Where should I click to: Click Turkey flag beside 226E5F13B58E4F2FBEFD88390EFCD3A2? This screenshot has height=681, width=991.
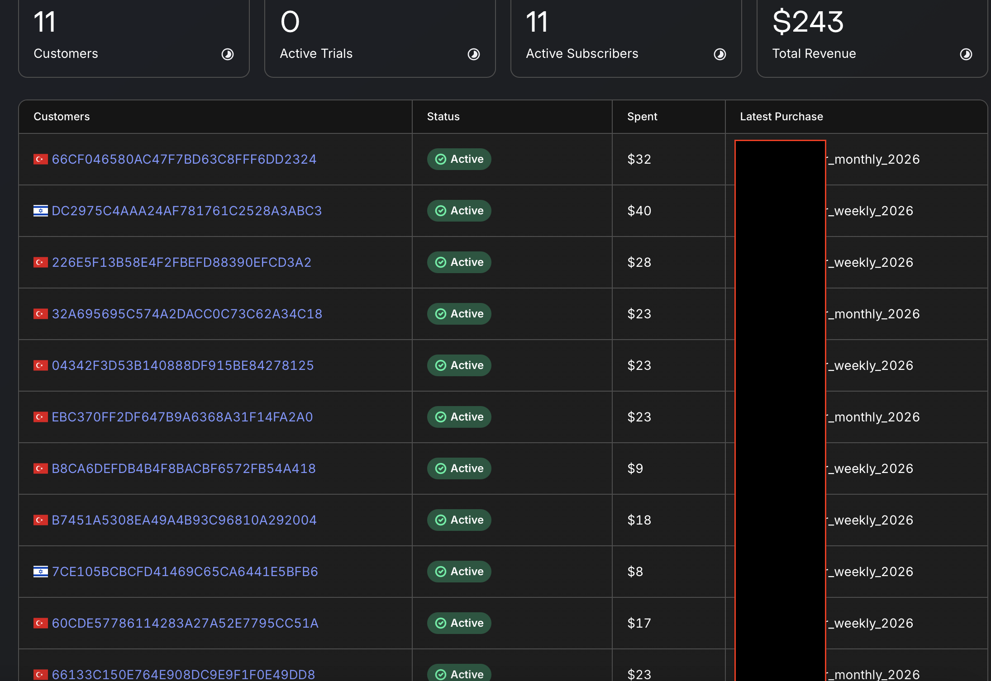click(41, 262)
